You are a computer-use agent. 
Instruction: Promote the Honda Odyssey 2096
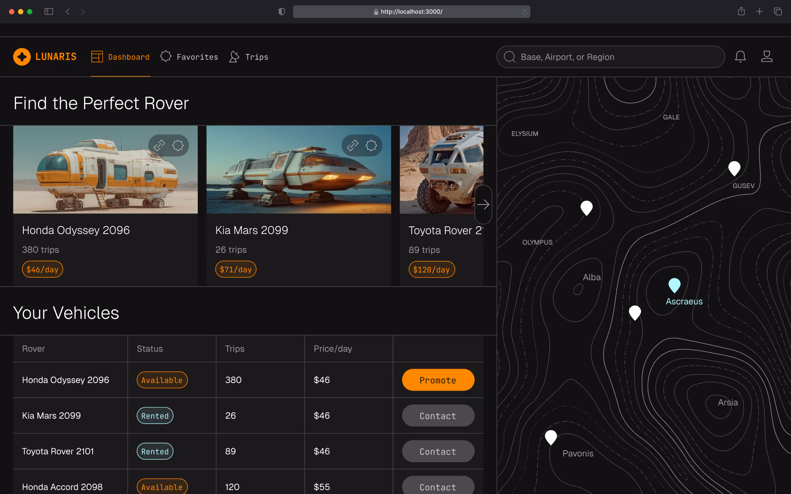tap(438, 380)
